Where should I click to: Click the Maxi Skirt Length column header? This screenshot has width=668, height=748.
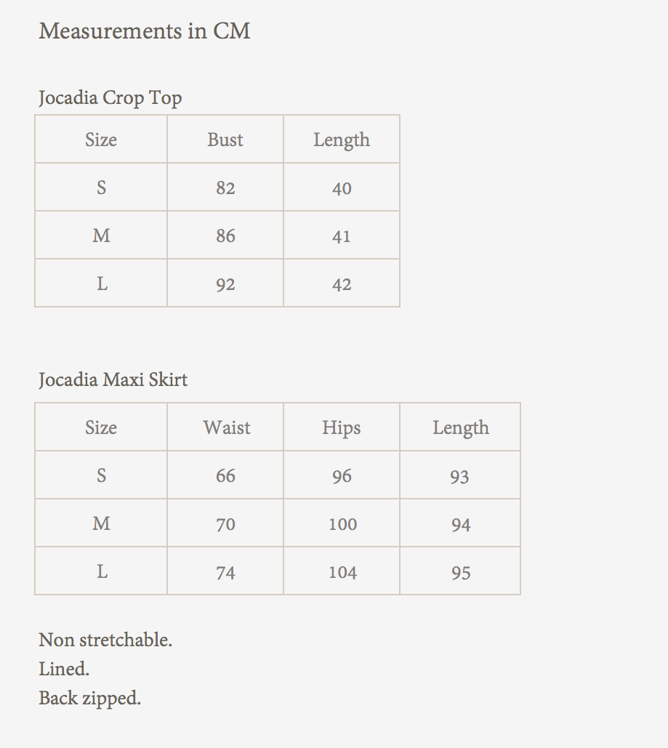tap(460, 427)
